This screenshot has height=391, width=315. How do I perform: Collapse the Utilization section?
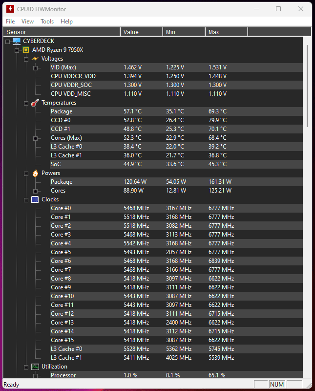coord(26,367)
